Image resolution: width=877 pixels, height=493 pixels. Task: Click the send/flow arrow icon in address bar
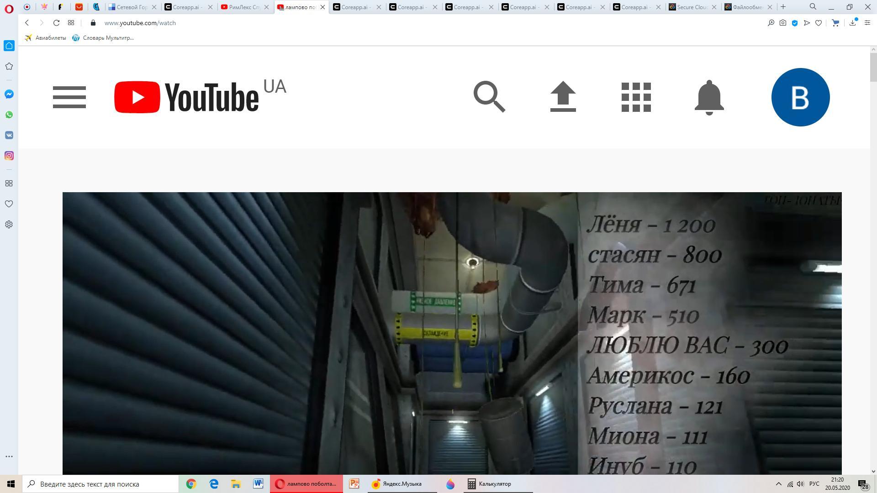(x=807, y=23)
